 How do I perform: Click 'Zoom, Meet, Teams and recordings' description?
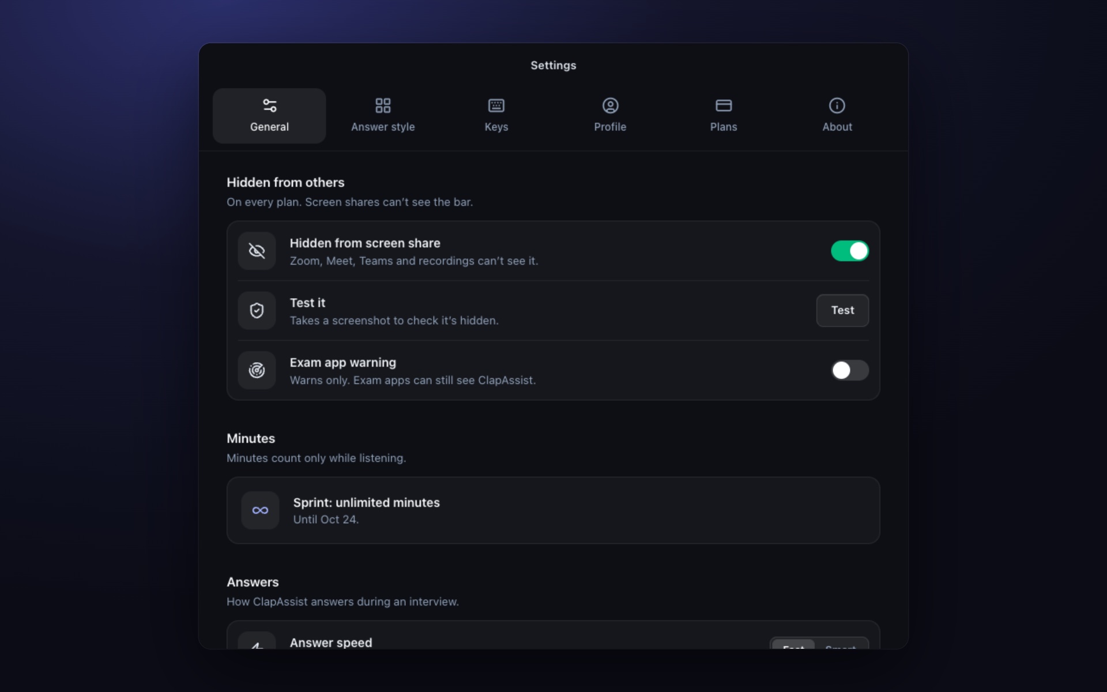[413, 261]
